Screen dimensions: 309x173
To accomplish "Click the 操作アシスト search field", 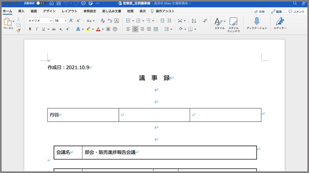I will coord(163,11).
